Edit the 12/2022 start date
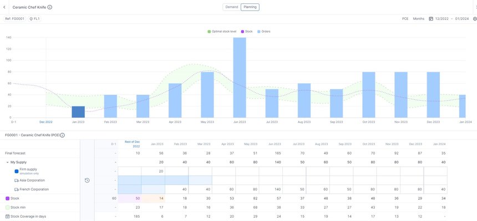 point(442,18)
